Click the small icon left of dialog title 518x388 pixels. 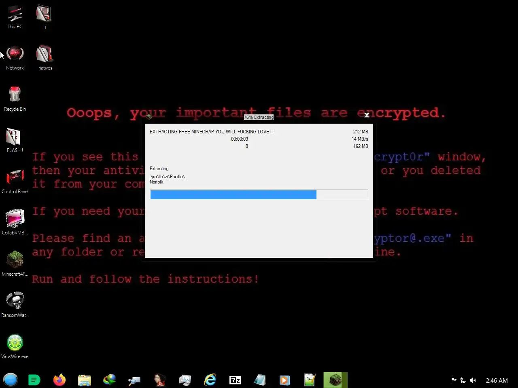click(x=149, y=117)
